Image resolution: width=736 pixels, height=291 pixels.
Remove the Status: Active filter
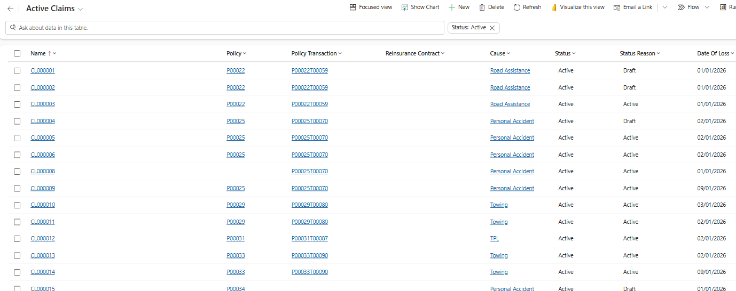point(492,28)
